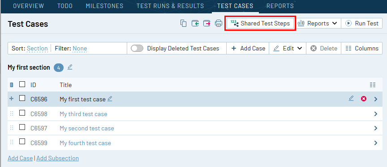This screenshot has height=167, width=387.
Task: Check the select all header checkbox
Action: pyautogui.click(x=22, y=84)
